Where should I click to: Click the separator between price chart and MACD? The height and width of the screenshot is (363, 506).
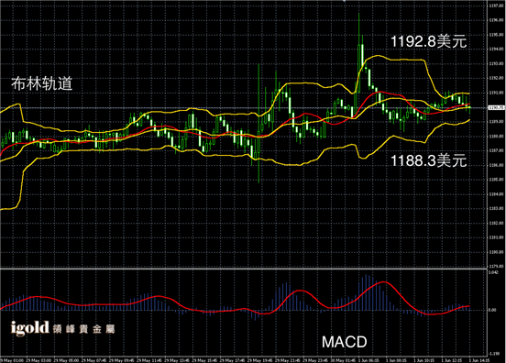(243, 269)
